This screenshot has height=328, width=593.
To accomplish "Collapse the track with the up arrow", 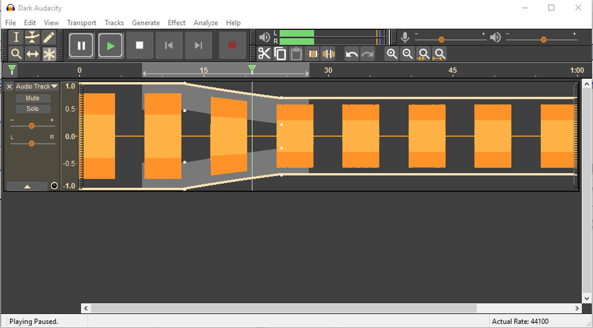I will [27, 186].
